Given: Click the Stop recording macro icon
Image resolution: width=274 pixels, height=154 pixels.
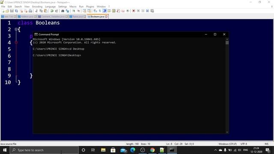Looking at the screenshot, I should pyautogui.click(x=138, y=11).
